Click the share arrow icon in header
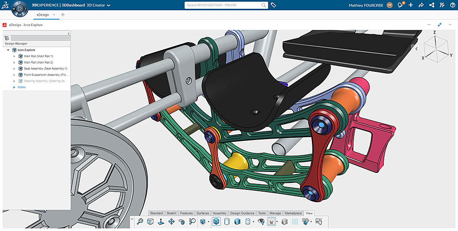Screen dimensions: 458x231 point(421,5)
